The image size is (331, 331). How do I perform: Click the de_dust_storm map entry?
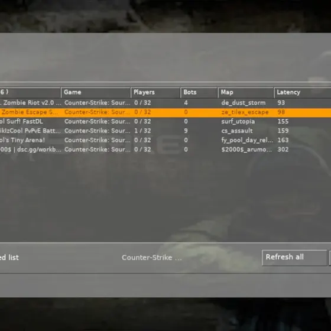[x=244, y=103]
